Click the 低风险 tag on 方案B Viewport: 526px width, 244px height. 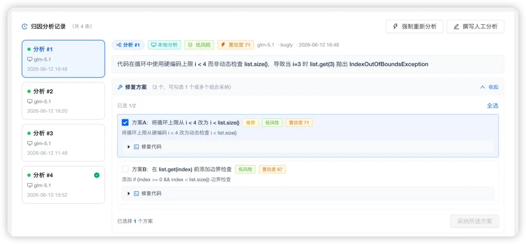coord(245,169)
